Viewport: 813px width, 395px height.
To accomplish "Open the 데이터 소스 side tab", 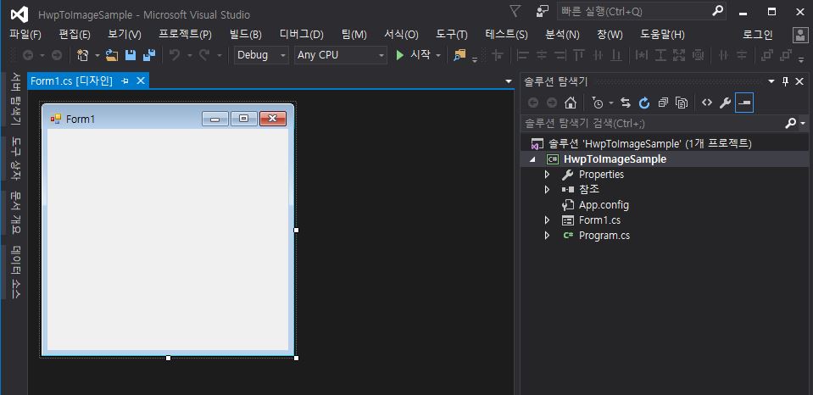I will pos(15,271).
